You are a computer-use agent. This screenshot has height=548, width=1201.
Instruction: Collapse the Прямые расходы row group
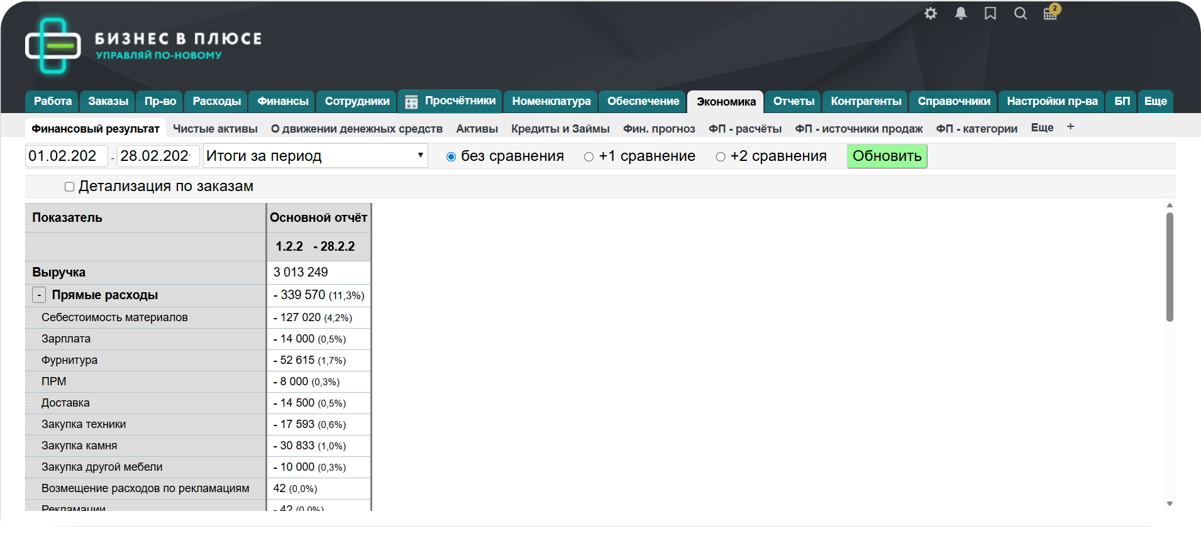[x=39, y=295]
